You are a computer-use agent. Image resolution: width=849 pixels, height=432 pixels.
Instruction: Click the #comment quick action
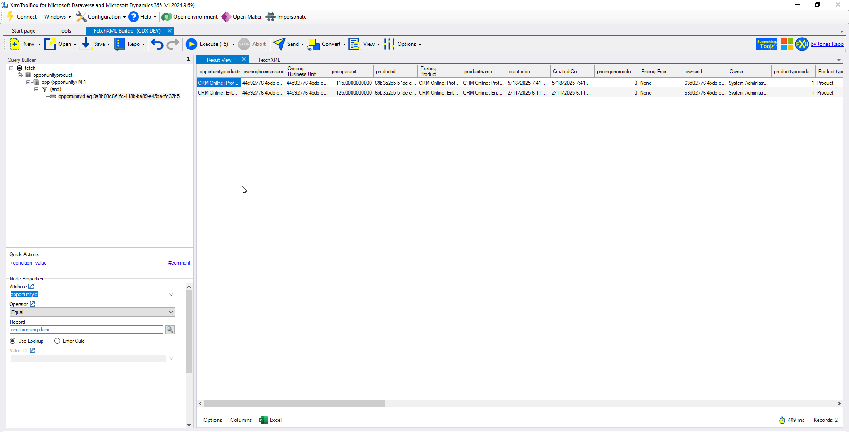[179, 263]
